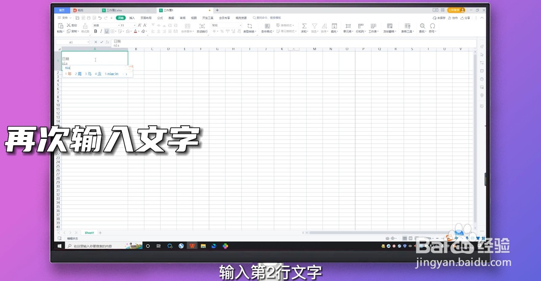Screen dimensions: 541x281
Task: Toggle Underline formatting
Action: click(x=107, y=31)
